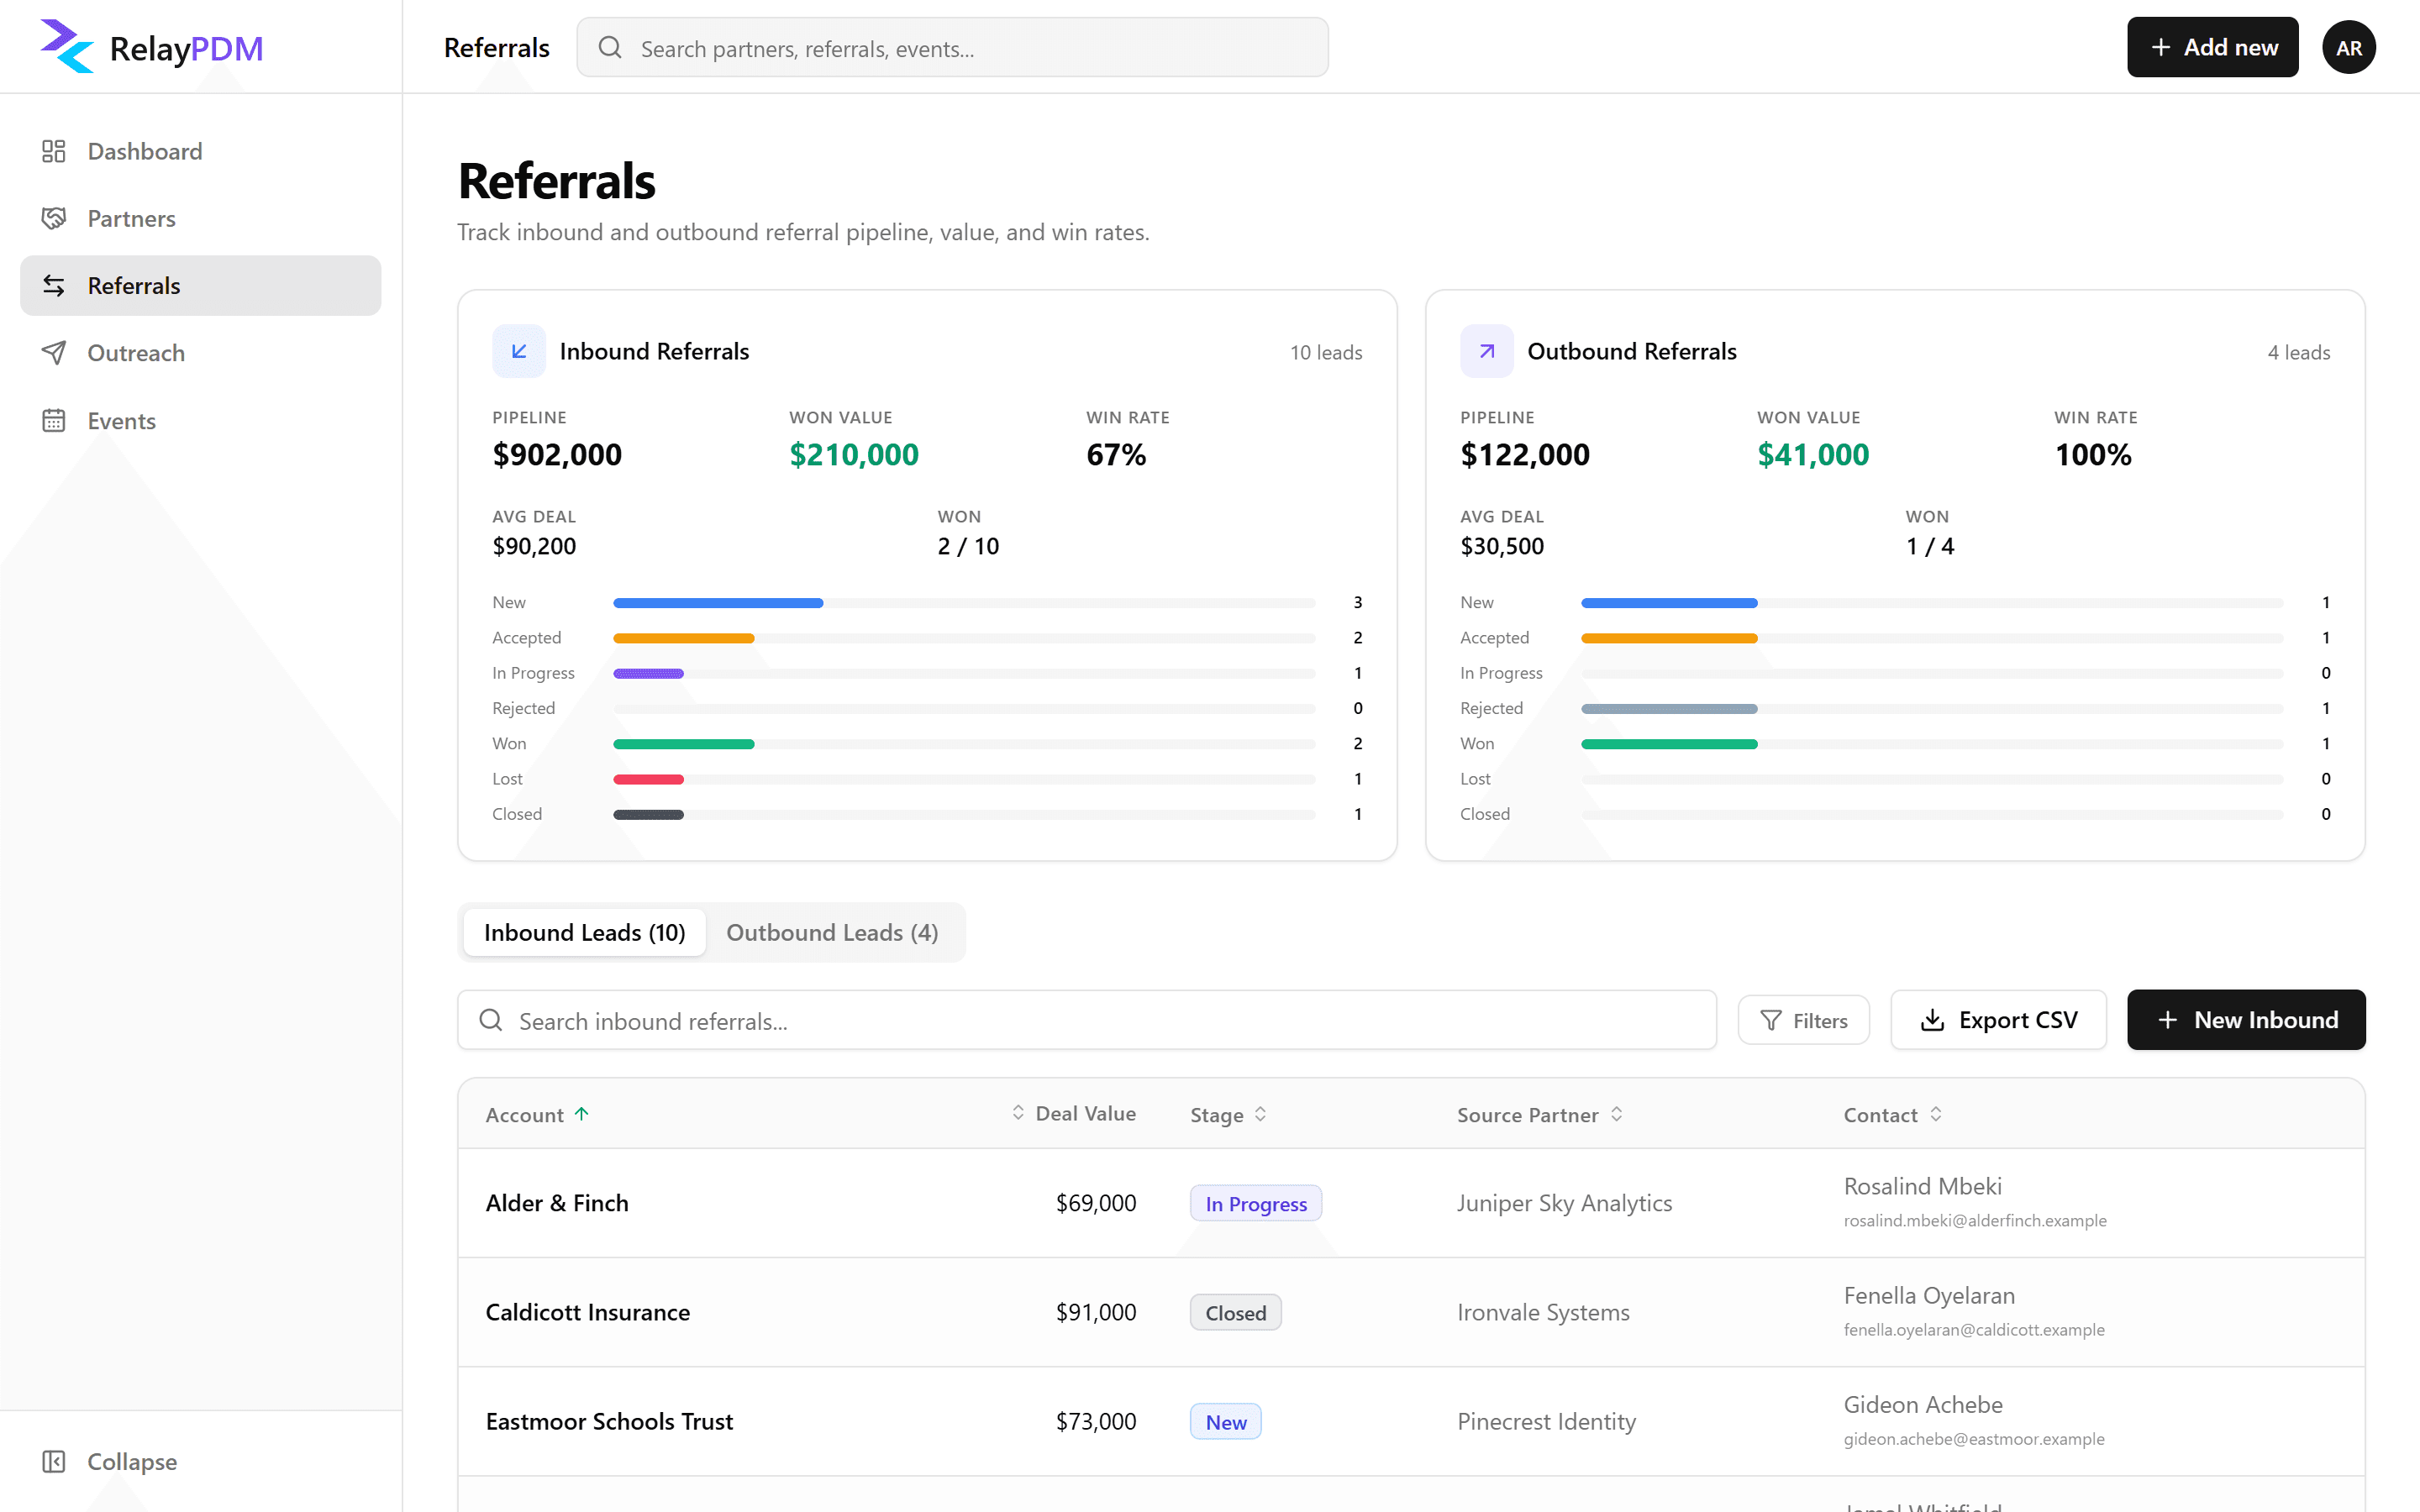
Task: Click the magnifier icon in top search
Action: pos(610,47)
